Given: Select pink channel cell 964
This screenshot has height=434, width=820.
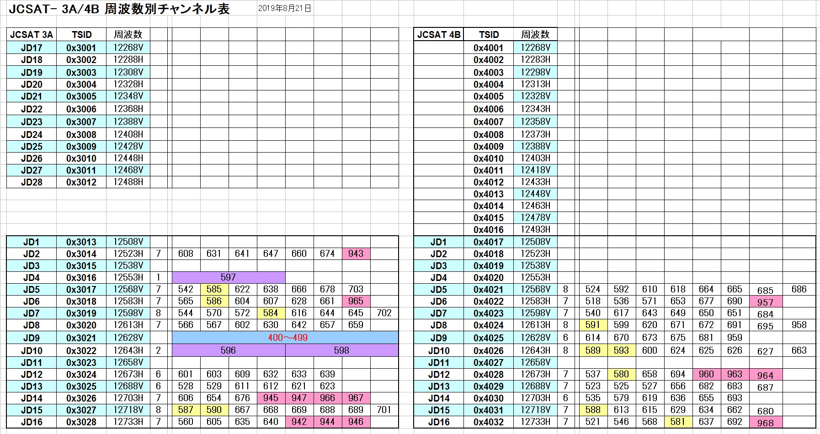Looking at the screenshot, I should [766, 375].
